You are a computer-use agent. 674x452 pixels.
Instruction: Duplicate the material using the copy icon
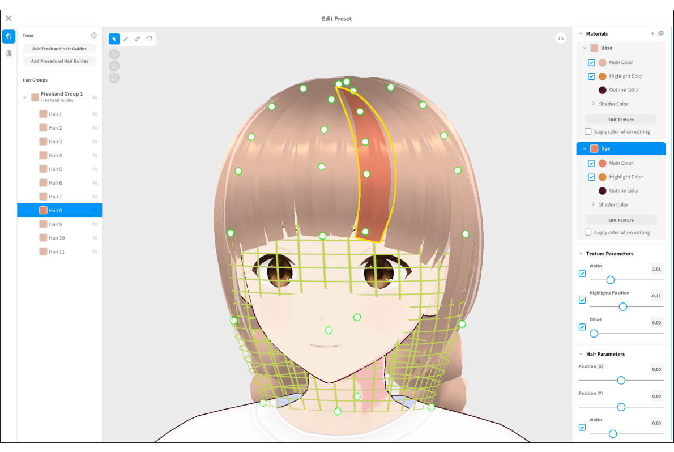tap(661, 34)
